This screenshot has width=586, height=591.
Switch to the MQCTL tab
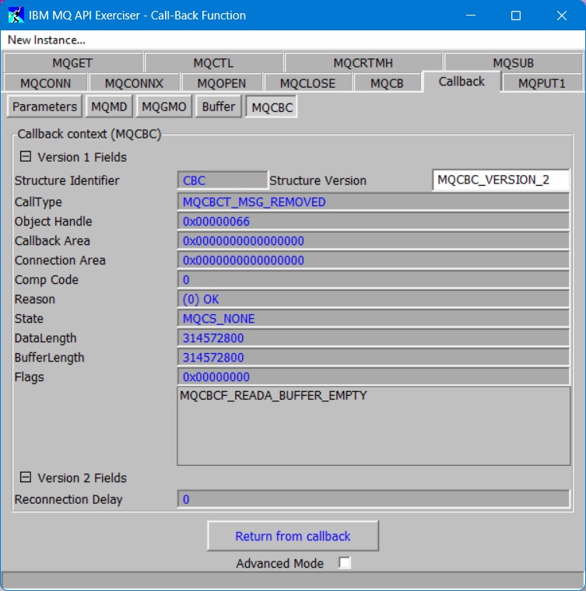pyautogui.click(x=213, y=62)
